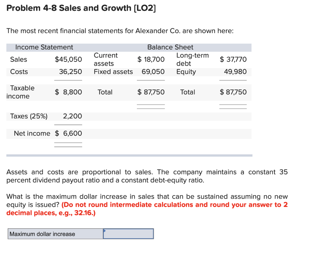Click the asset Total of $87,750
This screenshot has height=256, width=326.
[x=151, y=92]
